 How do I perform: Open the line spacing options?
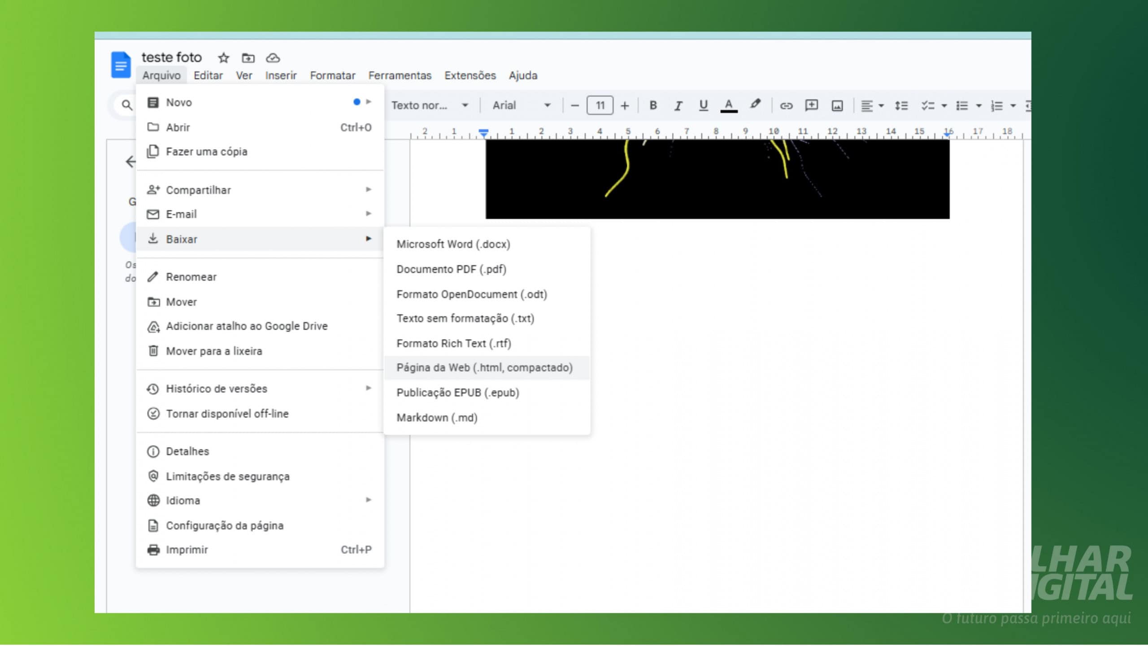click(901, 105)
